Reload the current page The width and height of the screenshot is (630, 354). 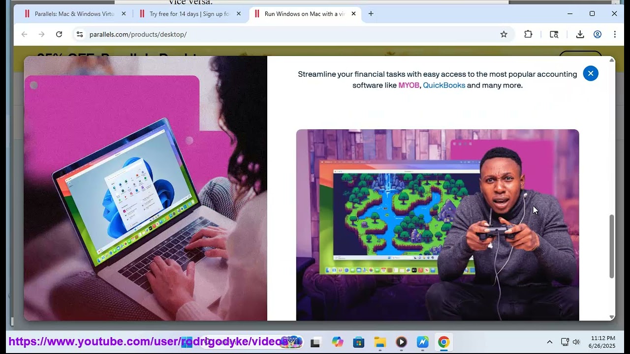pos(59,34)
